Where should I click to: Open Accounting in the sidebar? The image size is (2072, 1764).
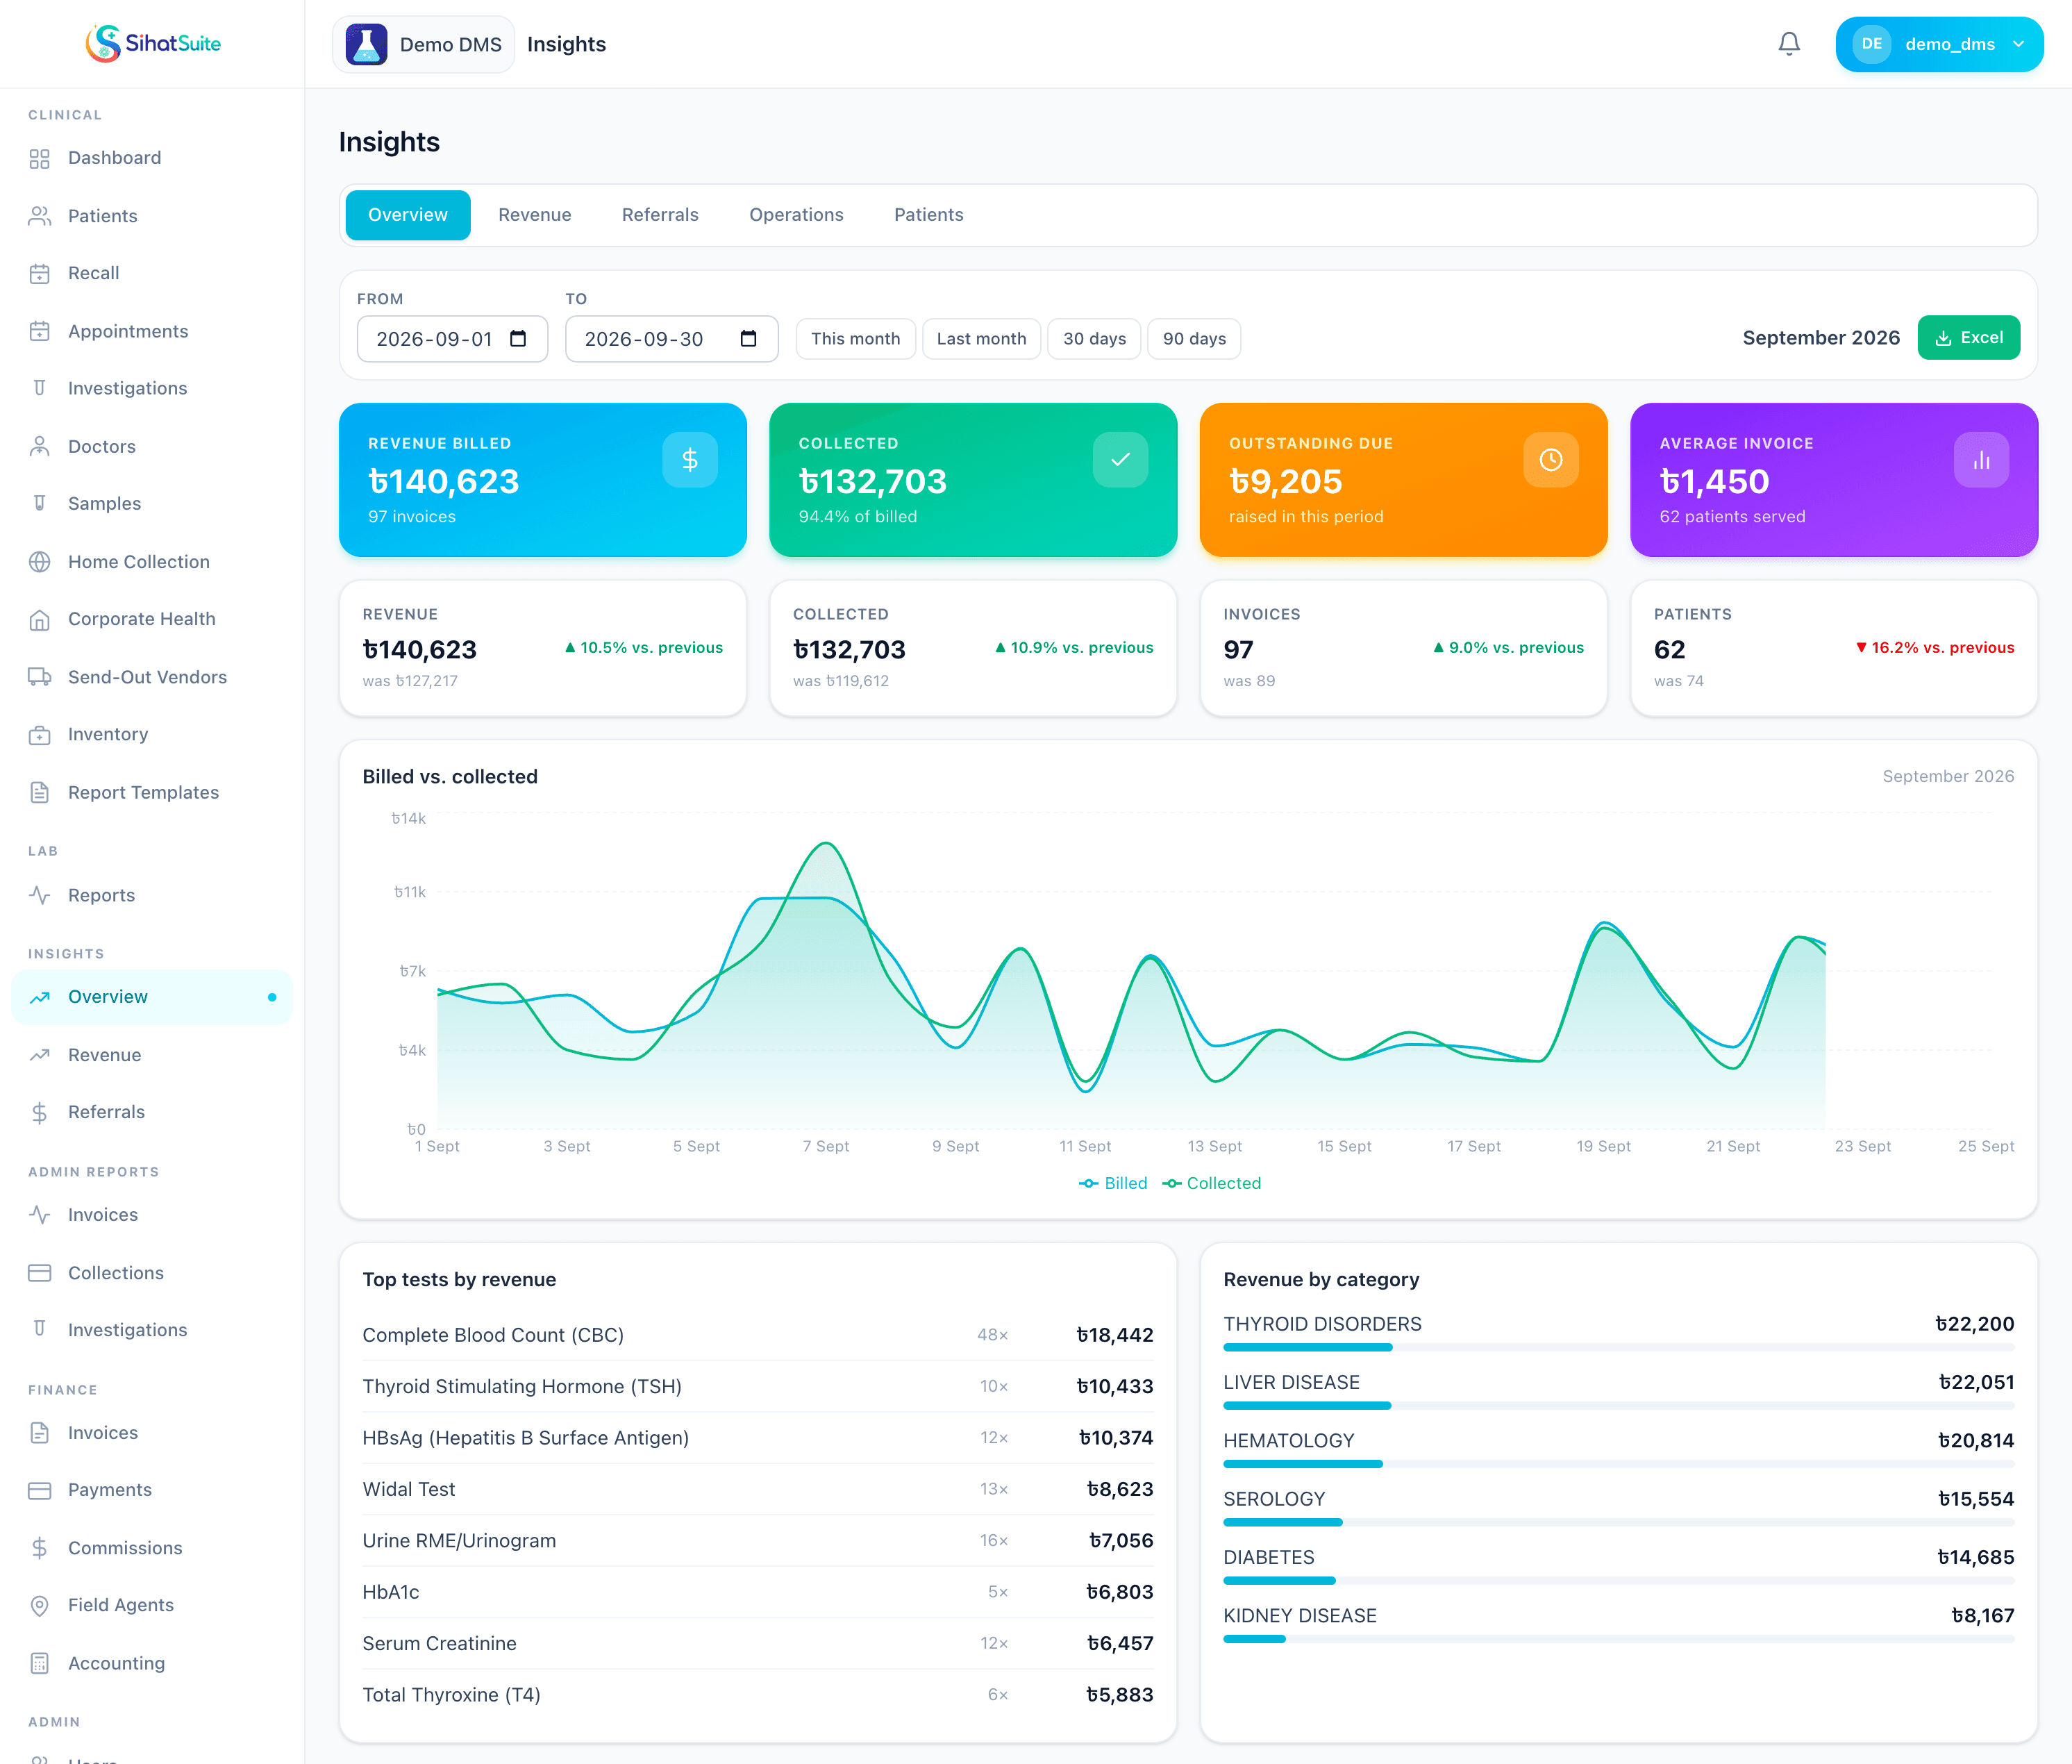(152, 1663)
